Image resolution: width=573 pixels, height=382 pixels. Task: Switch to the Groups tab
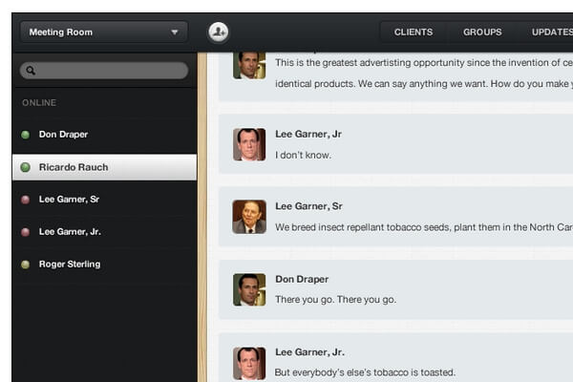click(482, 32)
